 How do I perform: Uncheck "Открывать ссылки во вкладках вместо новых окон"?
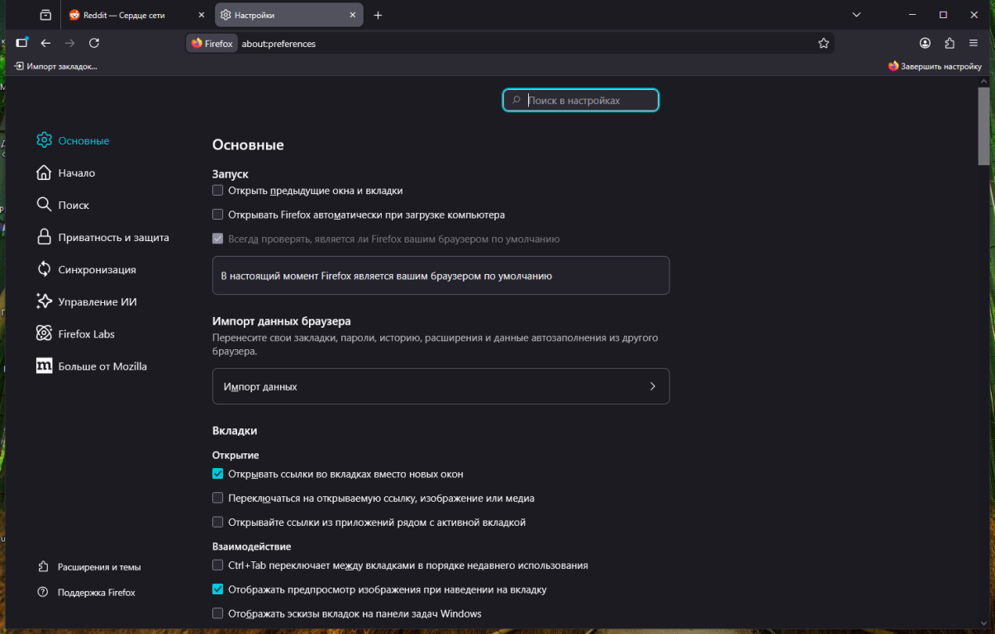[x=218, y=474]
